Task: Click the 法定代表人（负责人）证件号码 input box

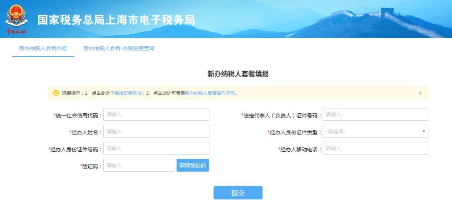Action: click(375, 114)
